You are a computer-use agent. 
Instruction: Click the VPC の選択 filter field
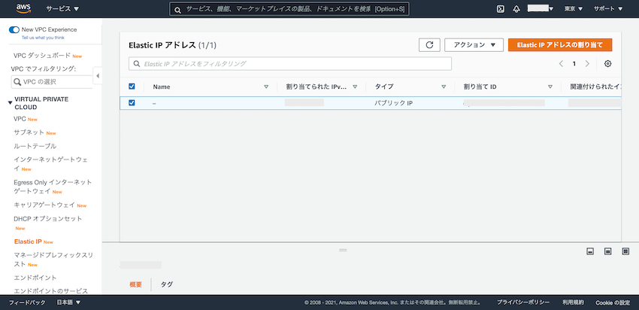pyautogui.click(x=52, y=81)
